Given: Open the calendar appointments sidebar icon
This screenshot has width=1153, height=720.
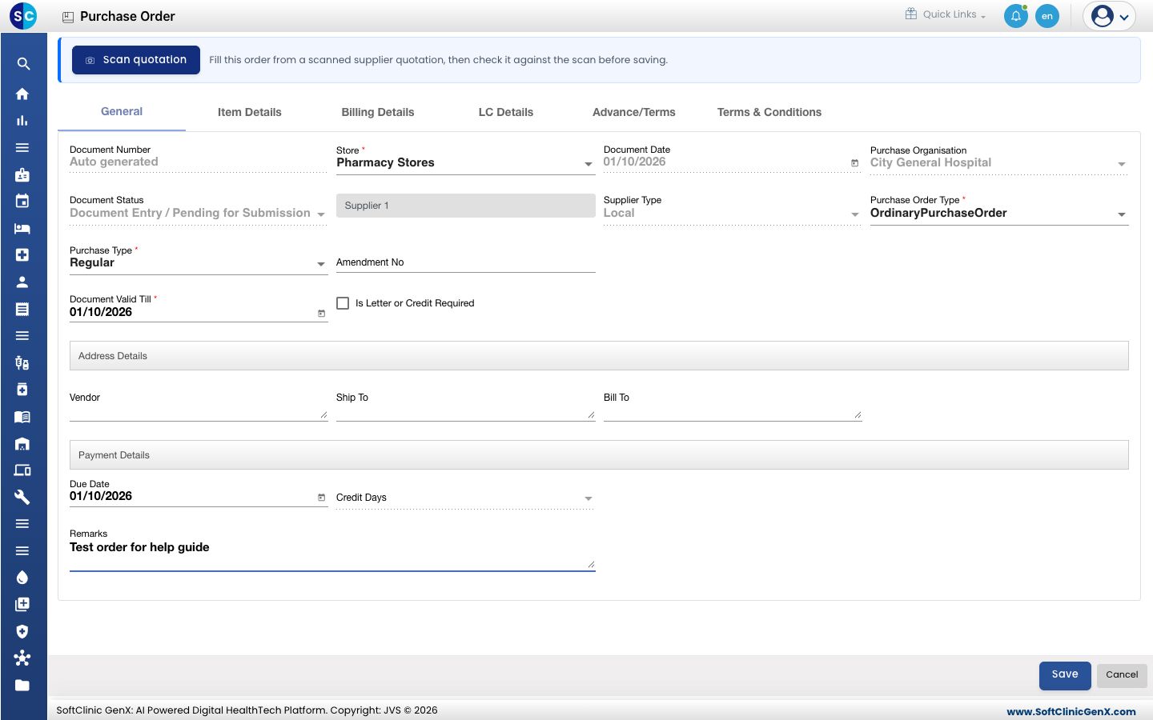Looking at the screenshot, I should click(x=22, y=201).
